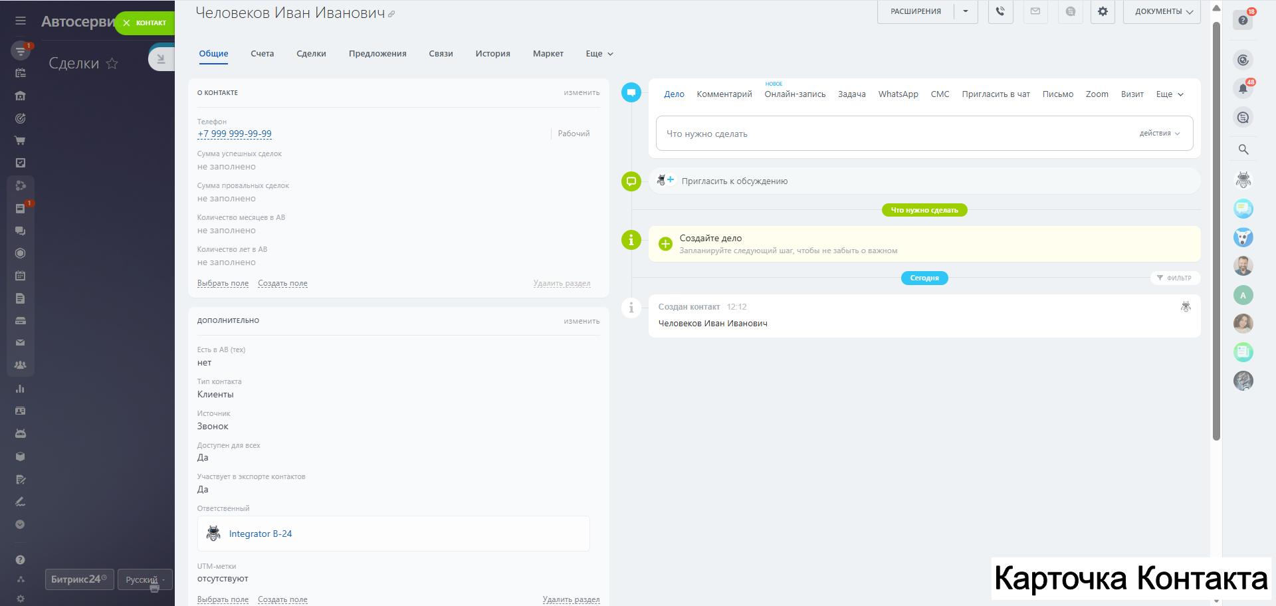The width and height of the screenshot is (1276, 606).
Task: Focus the Что нужно сделать input field
Action: tap(924, 134)
